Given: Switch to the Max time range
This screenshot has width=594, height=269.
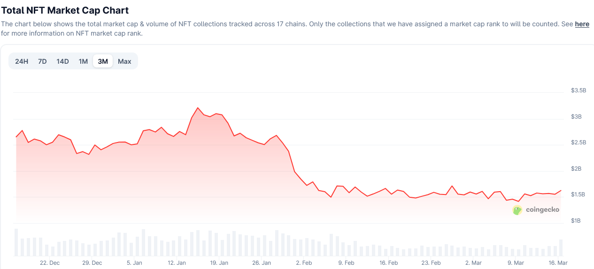Looking at the screenshot, I should coord(124,61).
